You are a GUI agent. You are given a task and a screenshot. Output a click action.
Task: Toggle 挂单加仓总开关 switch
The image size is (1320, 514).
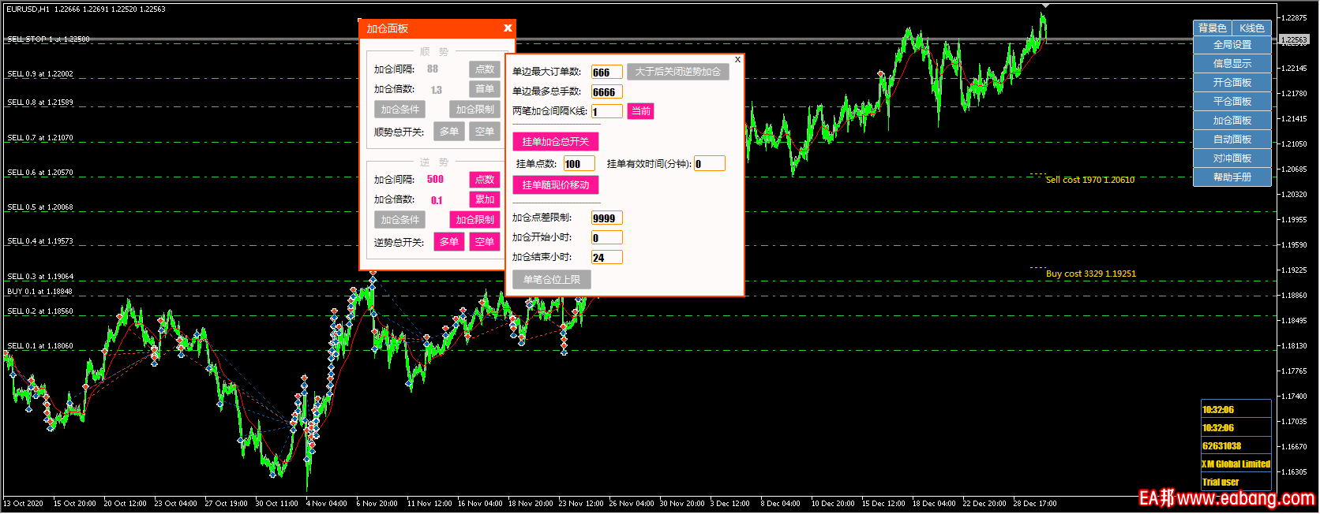point(555,142)
